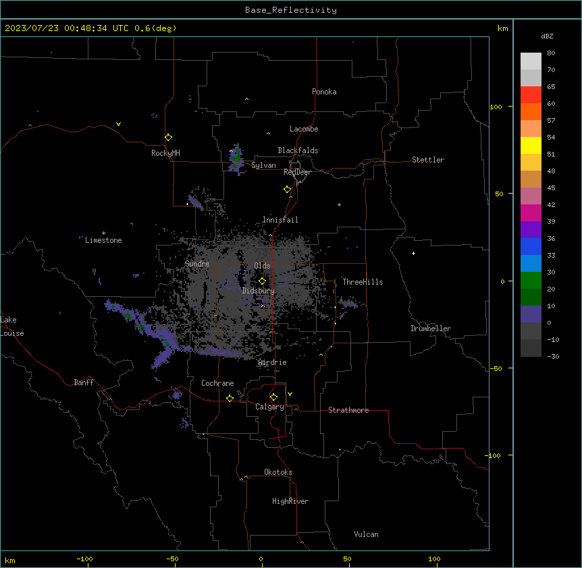Image resolution: width=582 pixels, height=568 pixels.
Task: Pick the green 20–30 dBZ legend swatch
Action: [531, 281]
